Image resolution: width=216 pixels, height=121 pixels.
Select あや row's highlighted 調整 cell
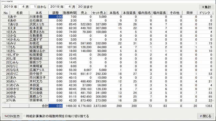coord(55,17)
